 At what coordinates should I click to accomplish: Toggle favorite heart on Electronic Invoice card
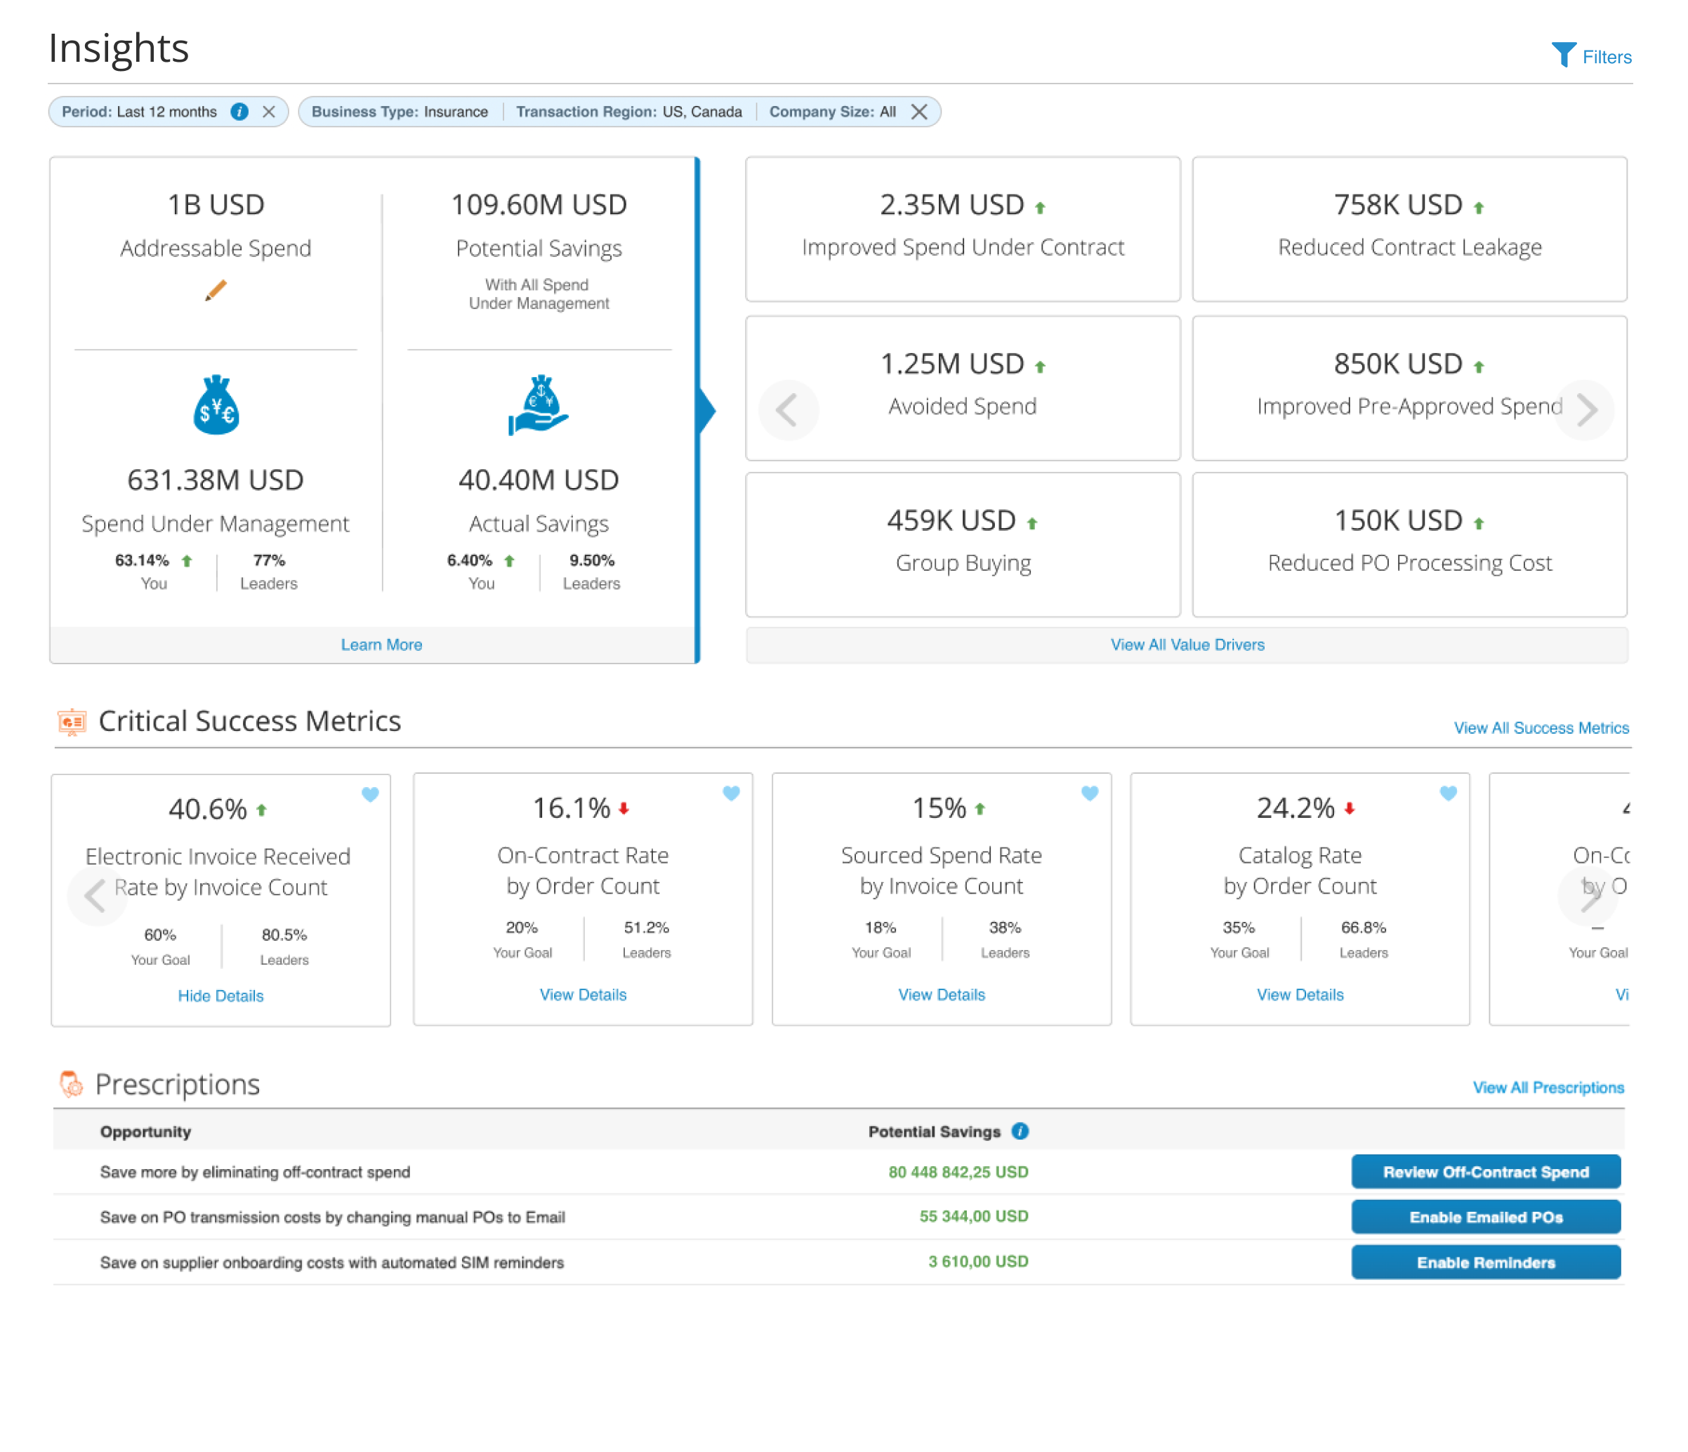pyautogui.click(x=370, y=793)
